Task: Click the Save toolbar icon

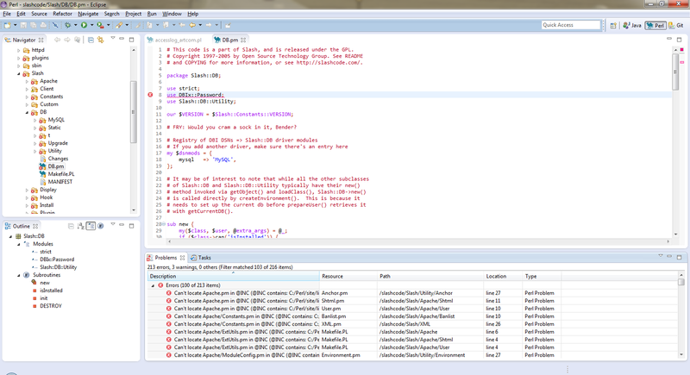Action: tap(23, 25)
